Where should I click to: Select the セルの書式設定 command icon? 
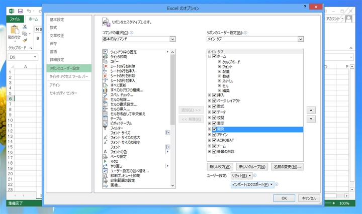(x=105, y=104)
